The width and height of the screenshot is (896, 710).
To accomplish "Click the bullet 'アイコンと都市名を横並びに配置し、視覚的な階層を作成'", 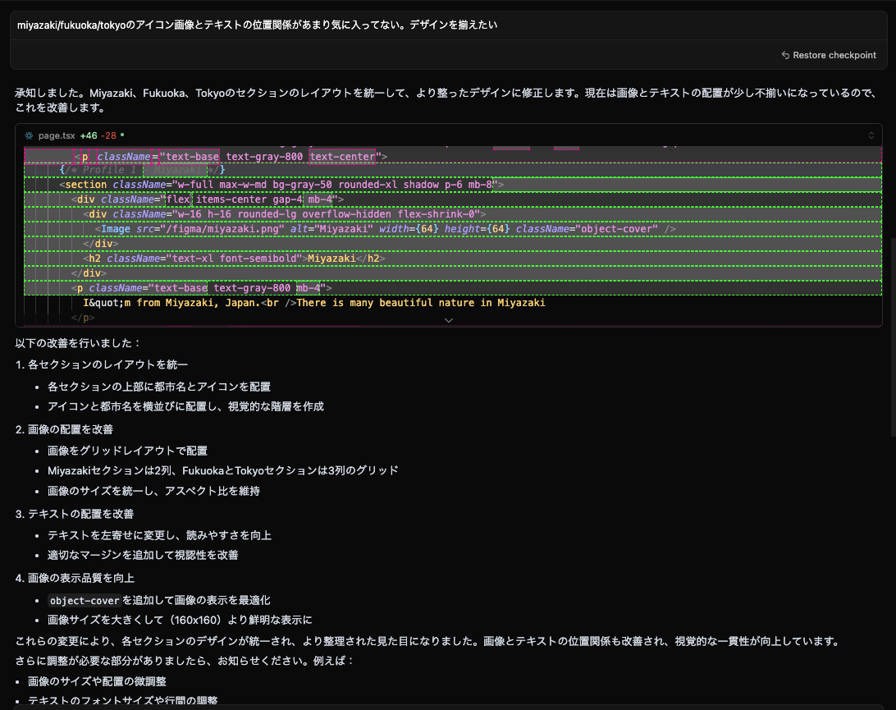I will point(185,406).
